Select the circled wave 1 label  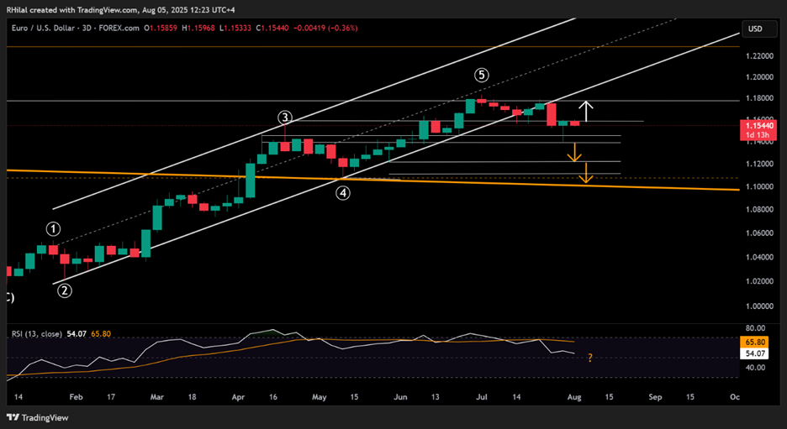(x=53, y=228)
